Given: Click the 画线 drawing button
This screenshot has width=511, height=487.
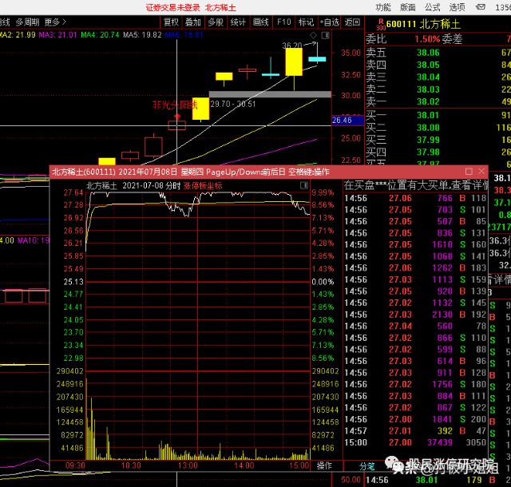Looking at the screenshot, I should pos(261,22).
